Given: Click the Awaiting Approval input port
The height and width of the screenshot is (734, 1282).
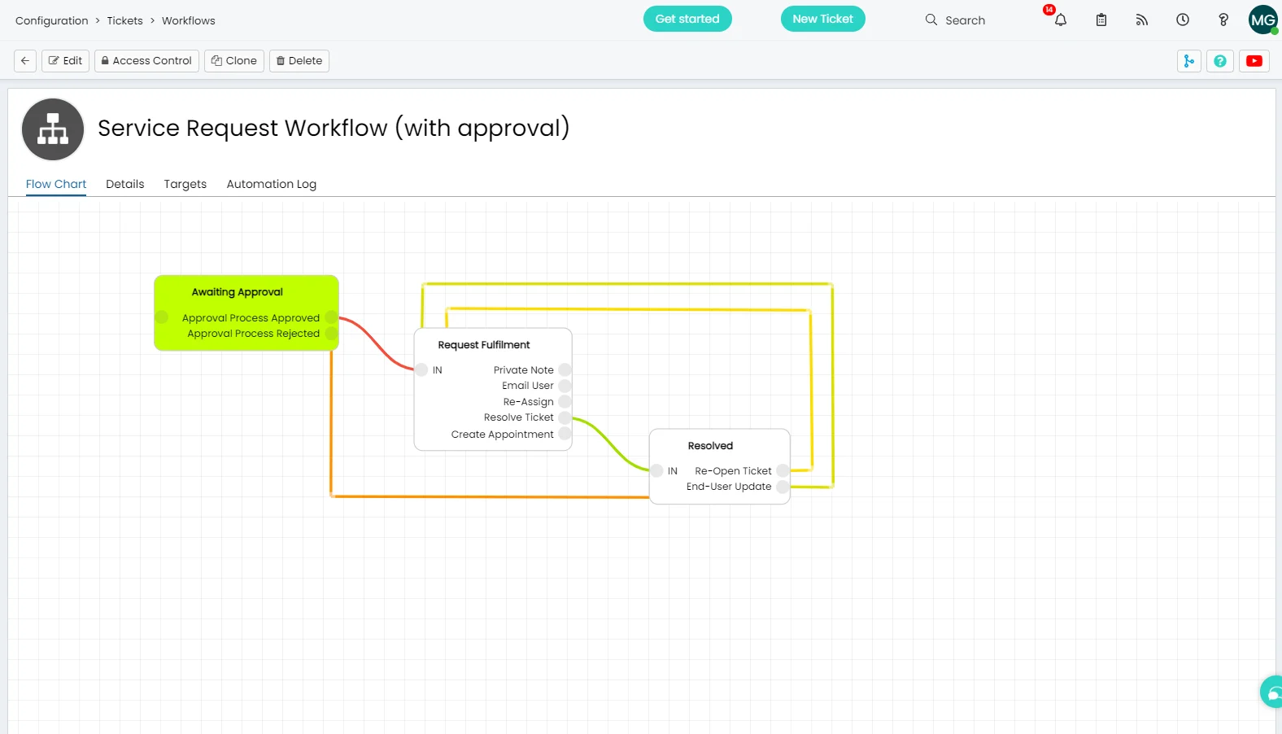Looking at the screenshot, I should pyautogui.click(x=162, y=317).
